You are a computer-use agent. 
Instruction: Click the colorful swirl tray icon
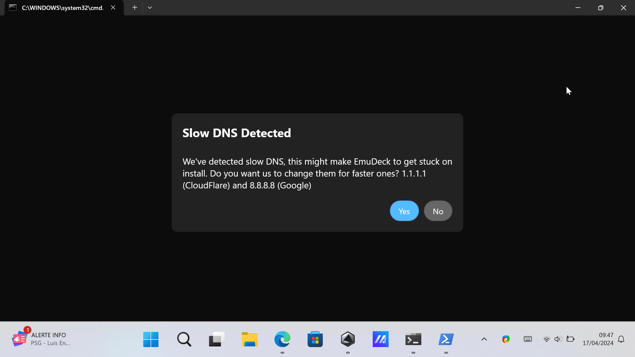(x=506, y=339)
